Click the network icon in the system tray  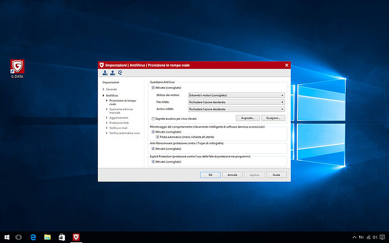[x=368, y=237]
